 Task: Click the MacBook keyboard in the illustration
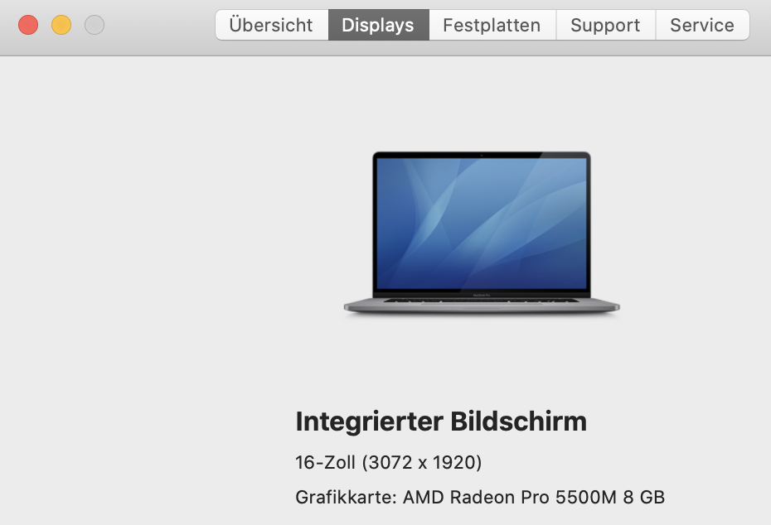click(482, 301)
